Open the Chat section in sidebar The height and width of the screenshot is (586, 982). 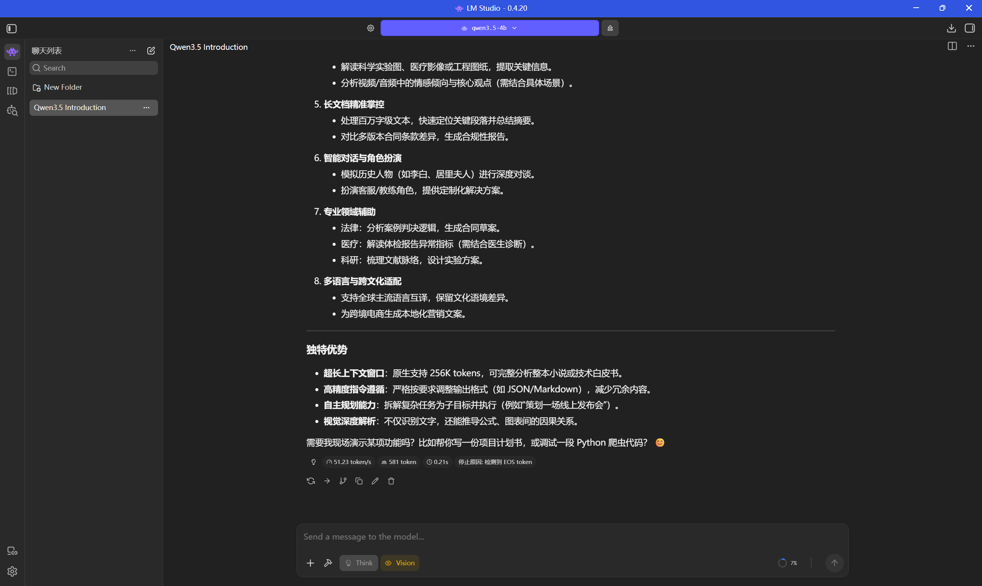point(12,51)
